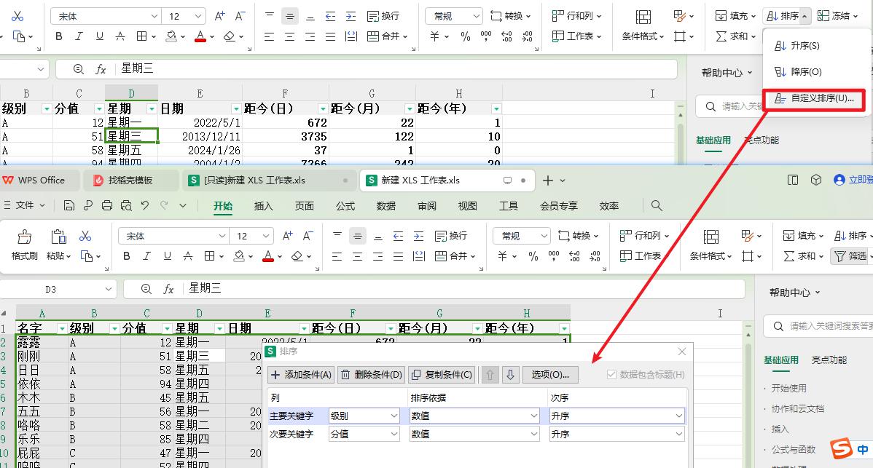Viewport: 873px width, 468px height.
Task: Toggle wrap text 换行 in lower ribbon
Action: pyautogui.click(x=450, y=237)
